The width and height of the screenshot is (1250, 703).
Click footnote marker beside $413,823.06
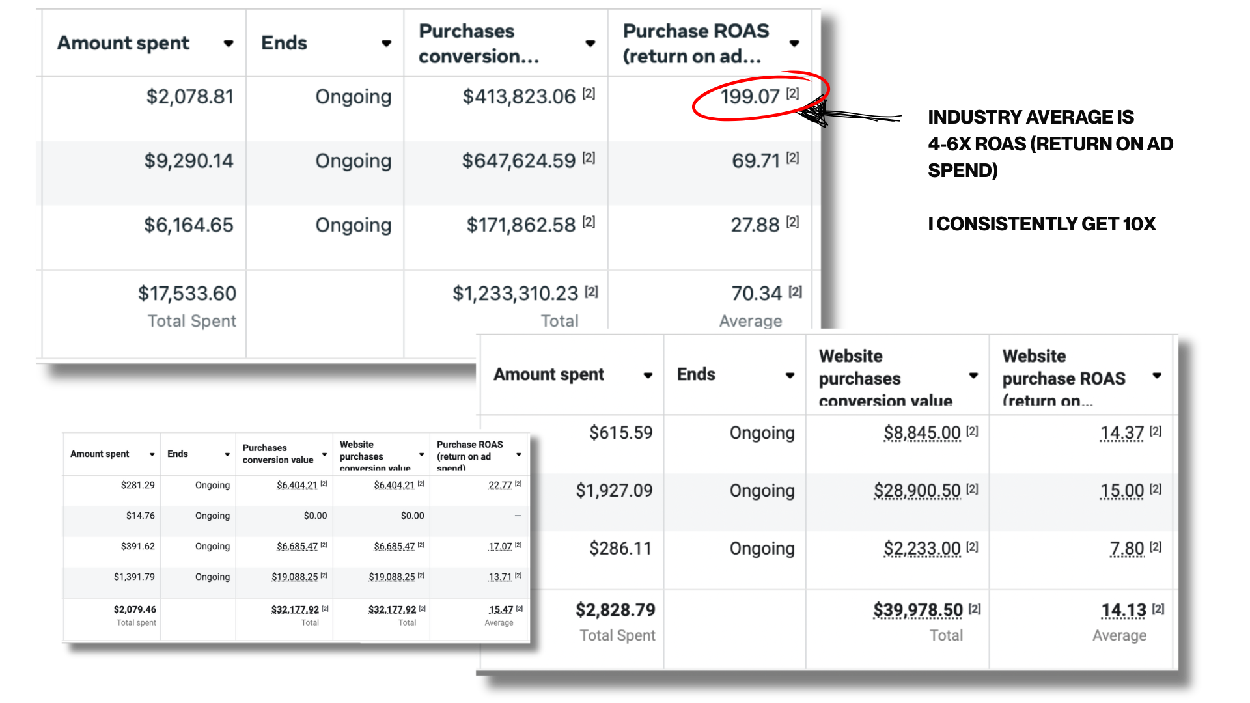[x=589, y=93]
